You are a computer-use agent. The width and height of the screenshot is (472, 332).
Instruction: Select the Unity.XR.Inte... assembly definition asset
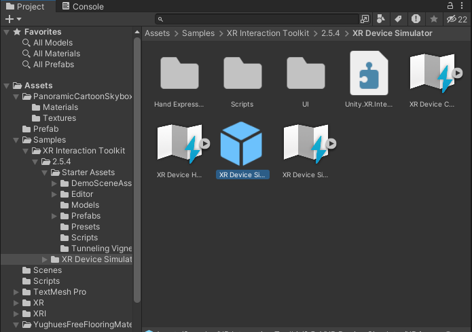point(369,73)
